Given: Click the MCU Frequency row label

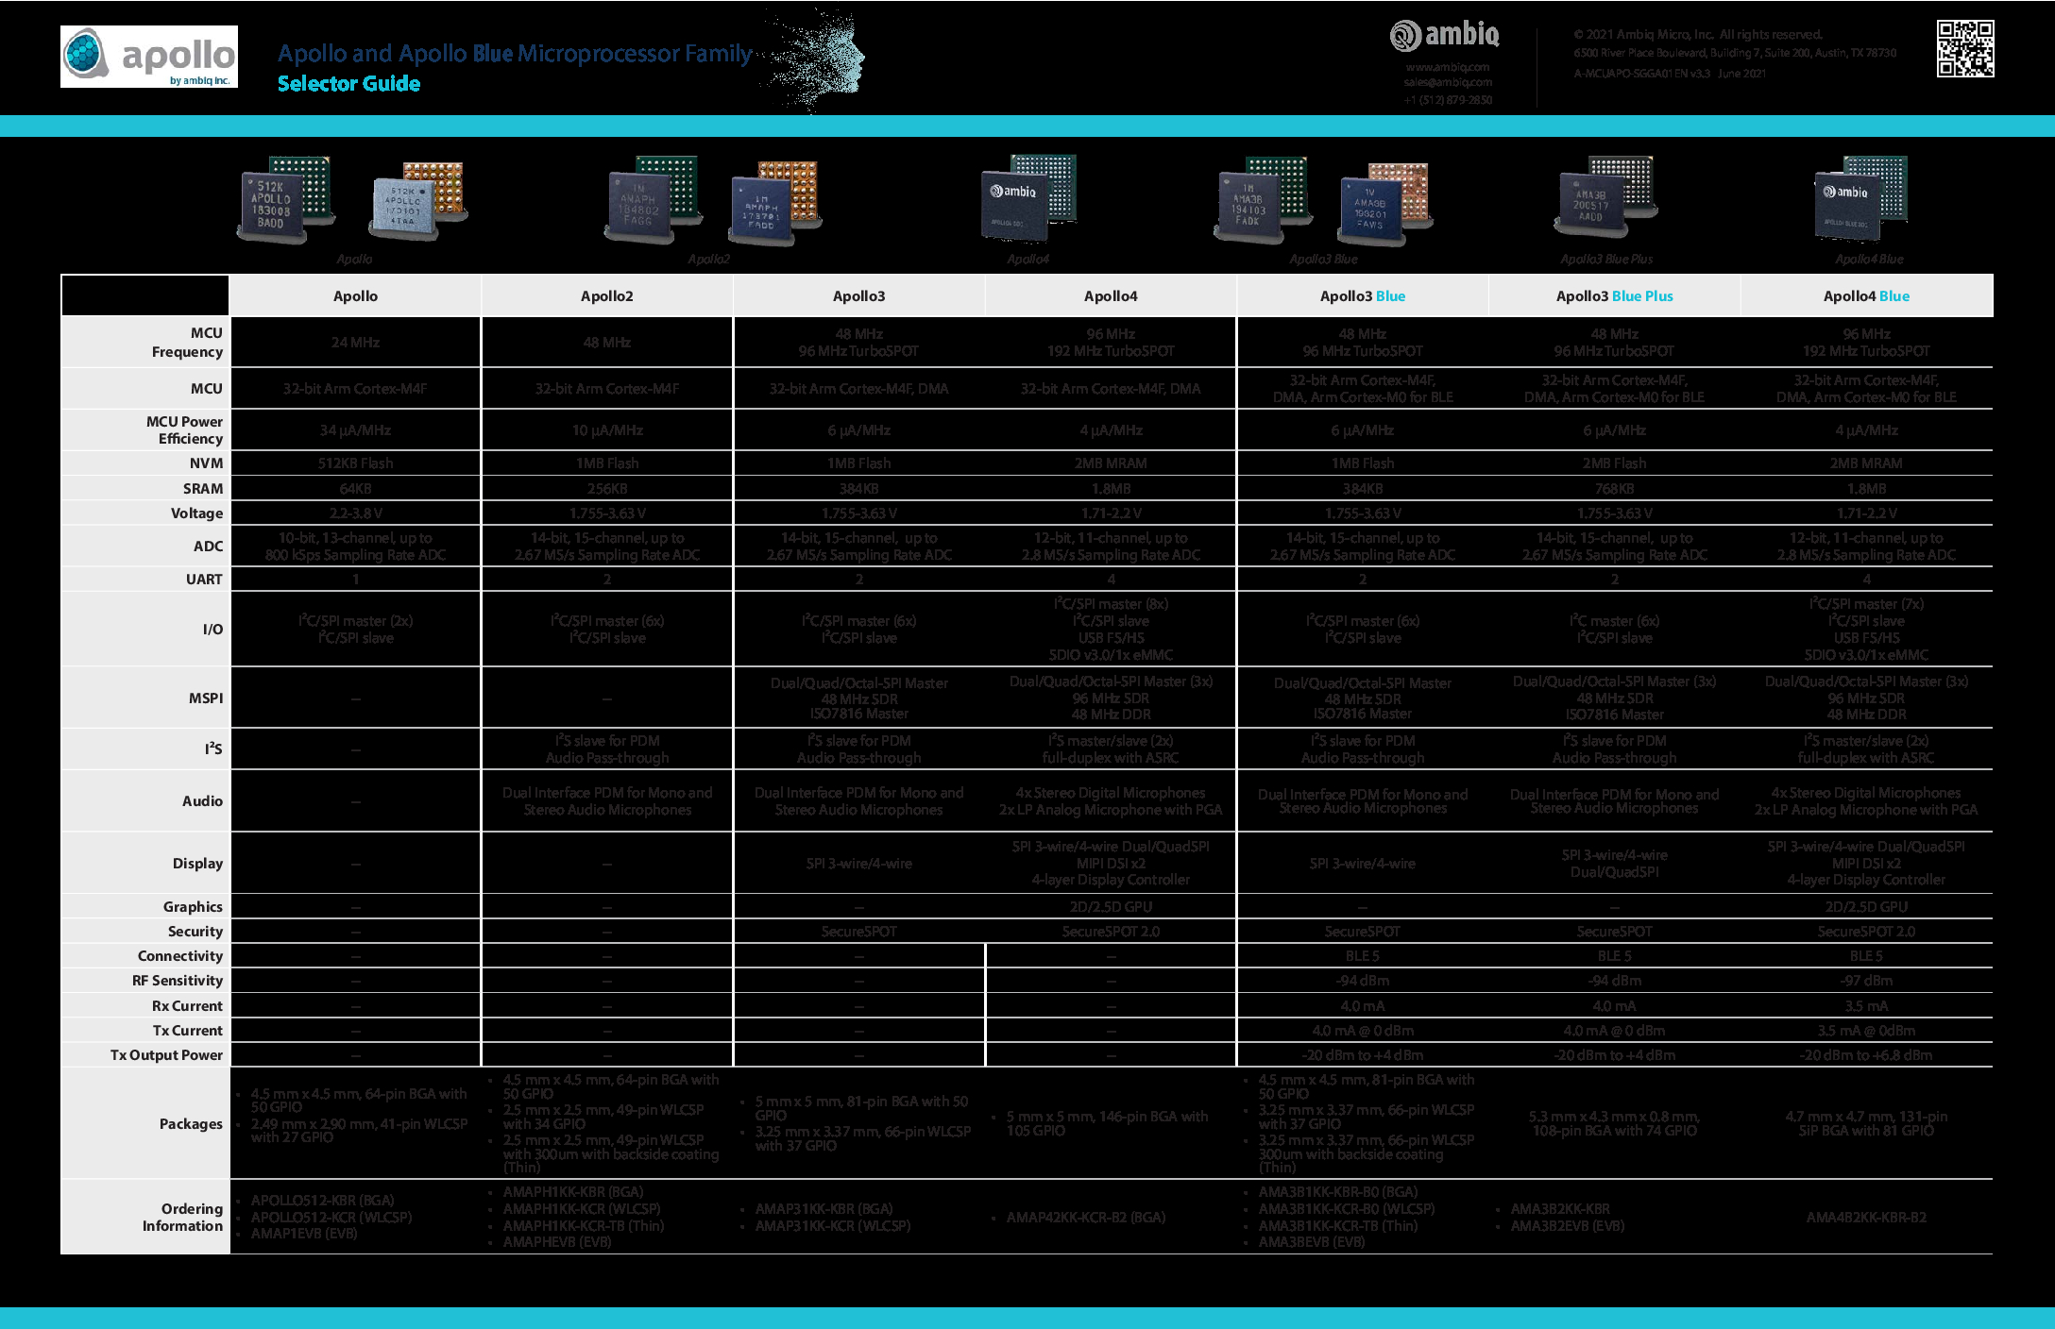Looking at the screenshot, I should 187,343.
